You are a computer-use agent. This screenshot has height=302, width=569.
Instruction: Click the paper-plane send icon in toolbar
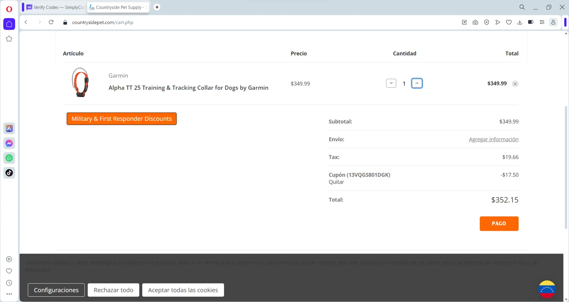click(x=498, y=22)
